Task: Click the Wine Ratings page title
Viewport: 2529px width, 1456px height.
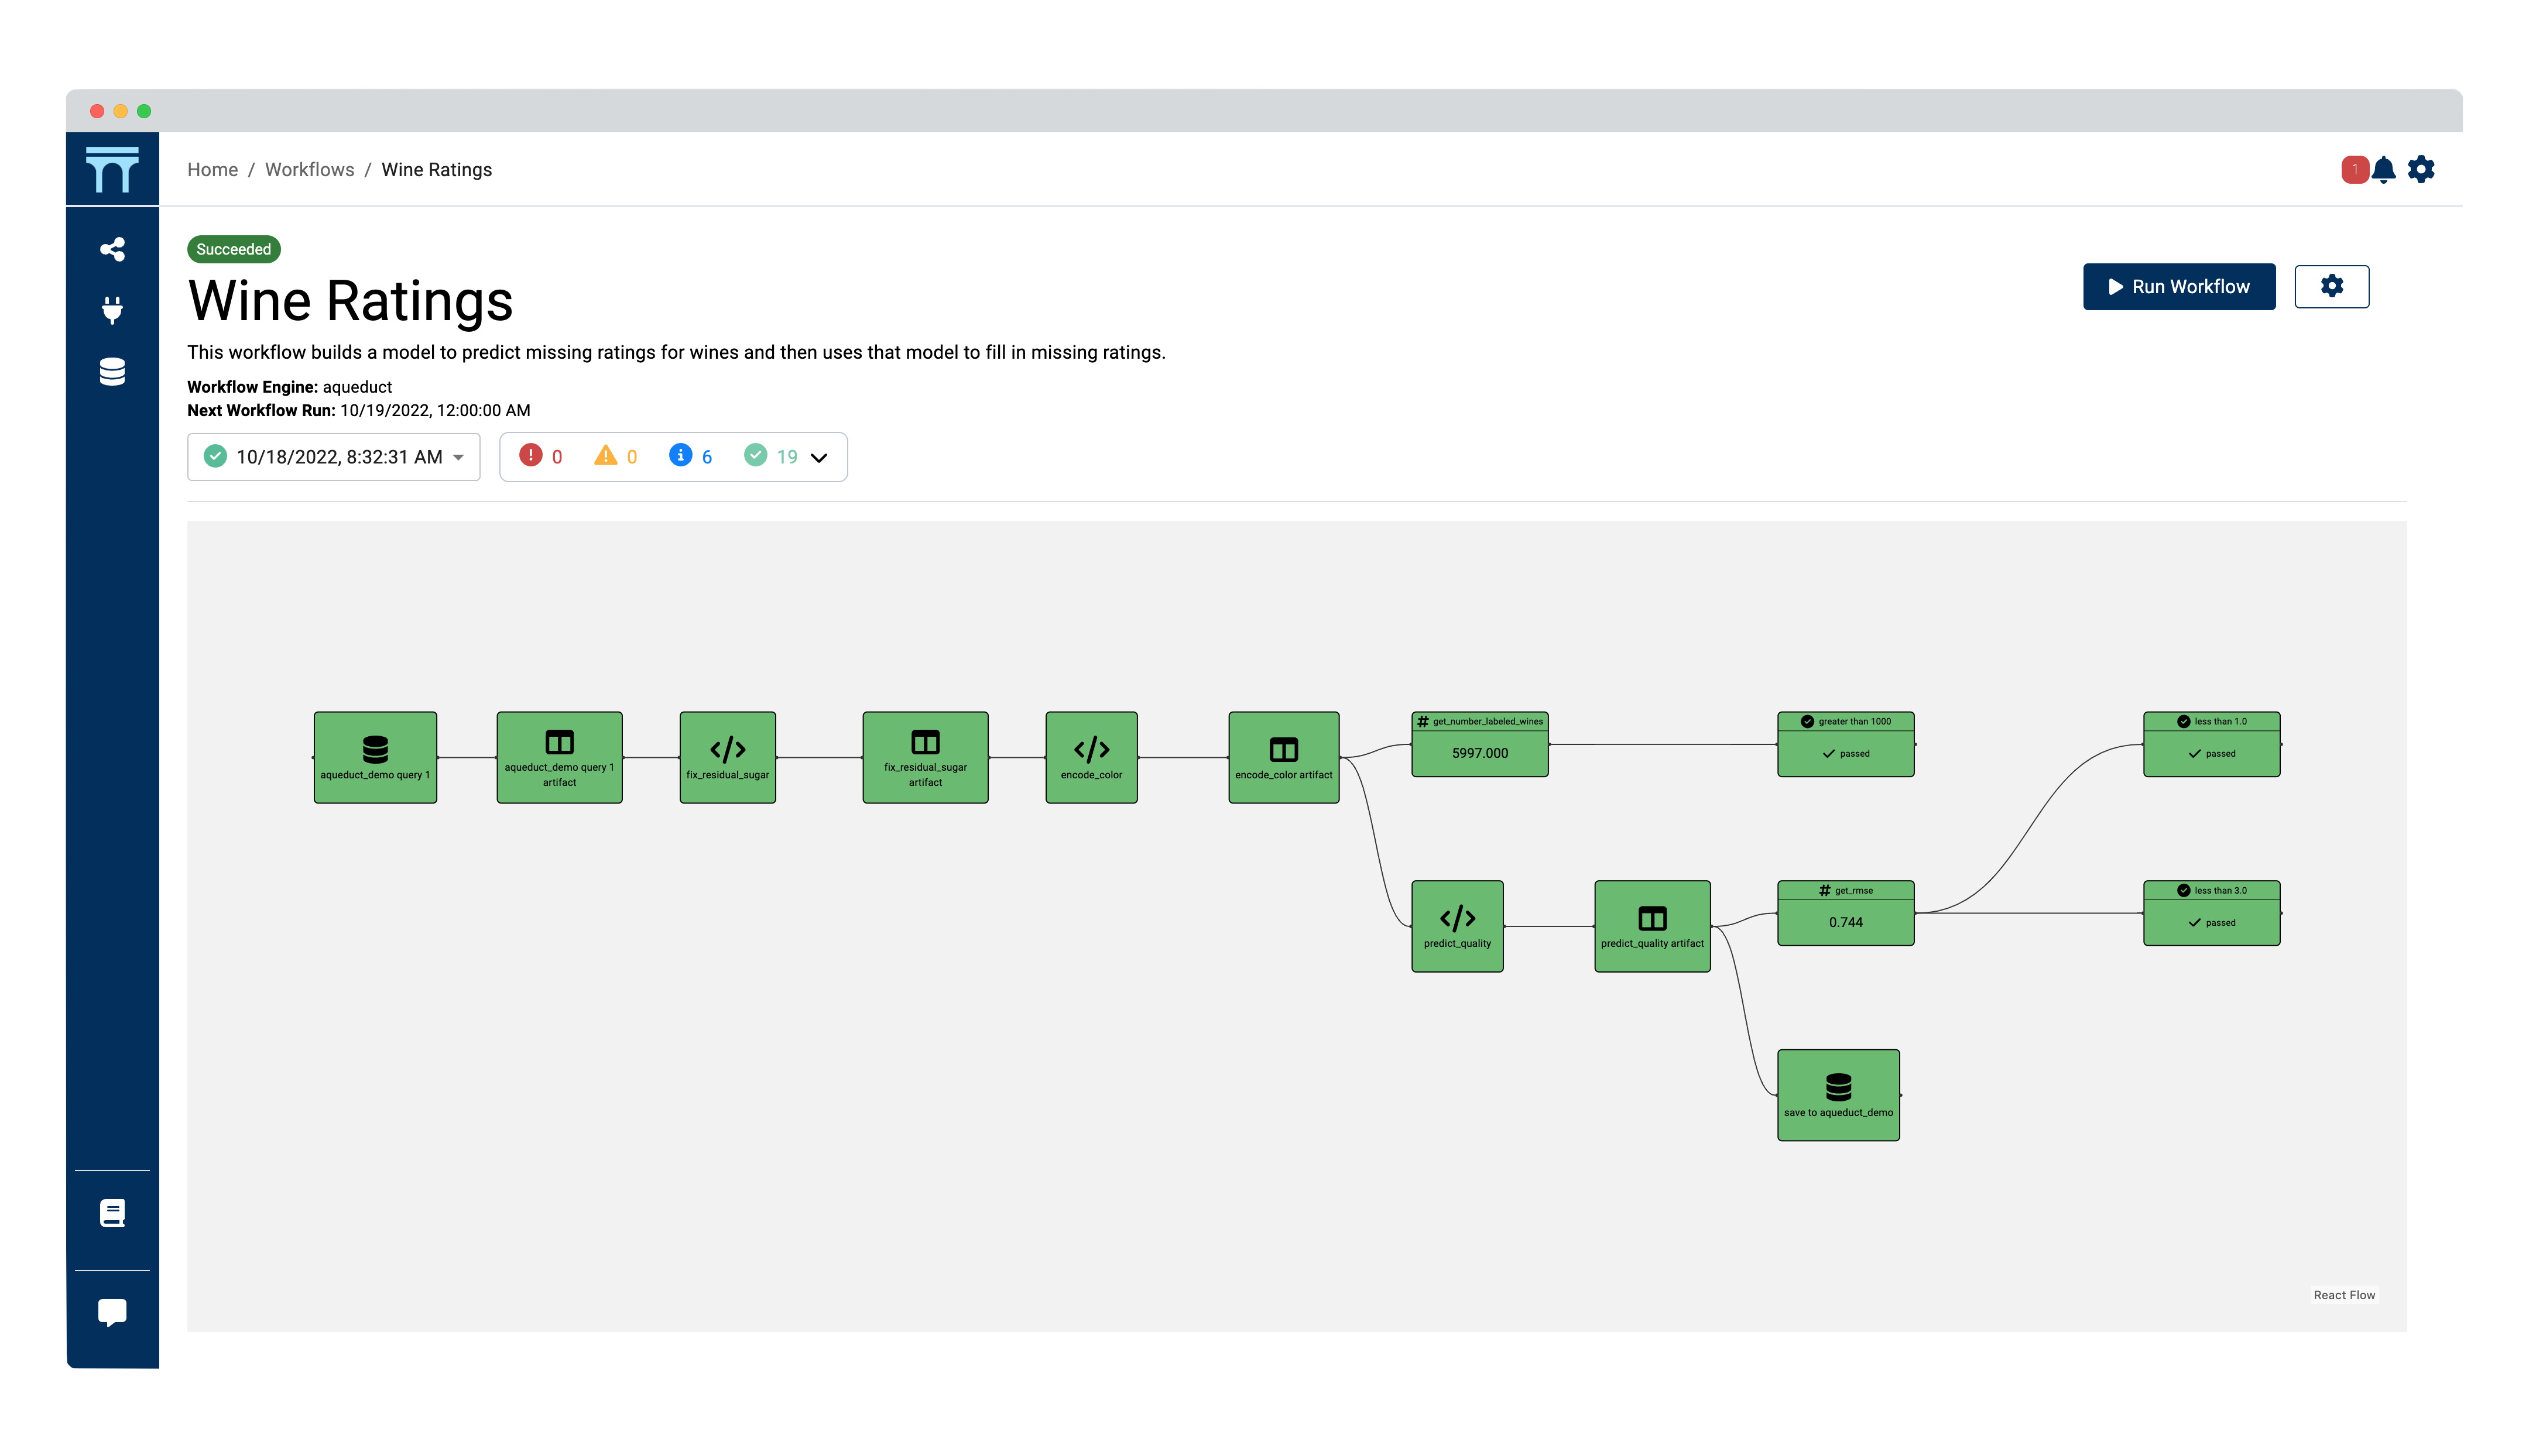Action: [350, 301]
